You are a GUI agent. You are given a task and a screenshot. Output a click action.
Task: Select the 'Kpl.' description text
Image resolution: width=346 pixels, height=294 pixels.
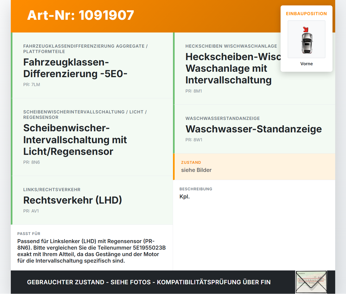pyautogui.click(x=185, y=197)
